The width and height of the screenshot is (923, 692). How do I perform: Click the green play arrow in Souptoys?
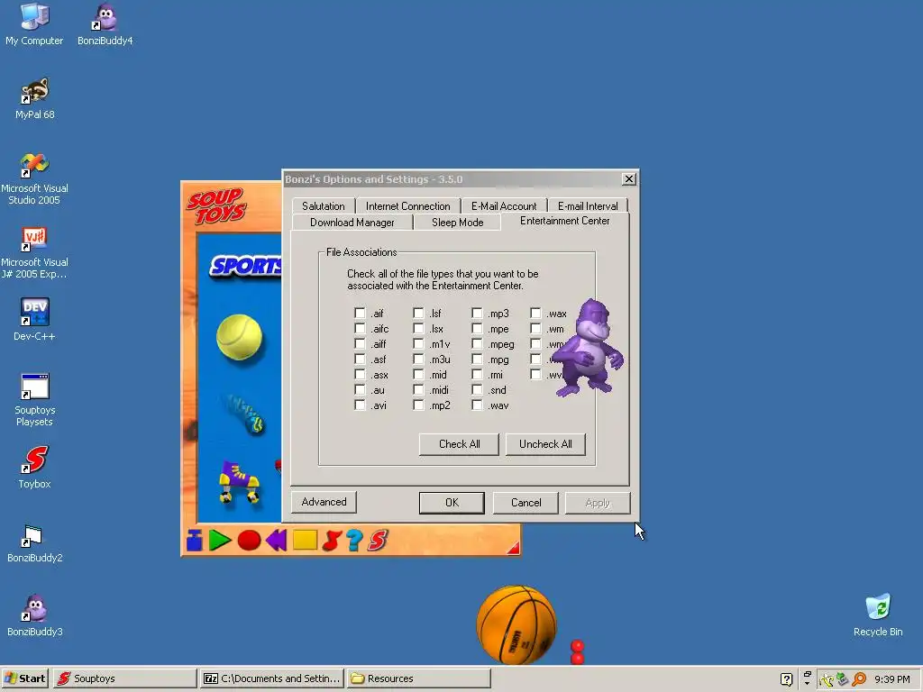coord(220,541)
